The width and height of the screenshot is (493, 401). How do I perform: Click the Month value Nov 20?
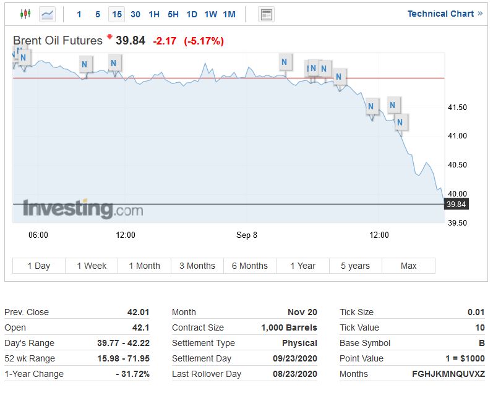click(x=302, y=312)
